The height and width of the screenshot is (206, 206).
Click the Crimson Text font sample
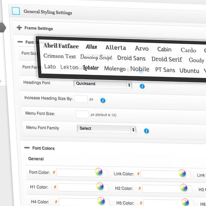click(60, 56)
